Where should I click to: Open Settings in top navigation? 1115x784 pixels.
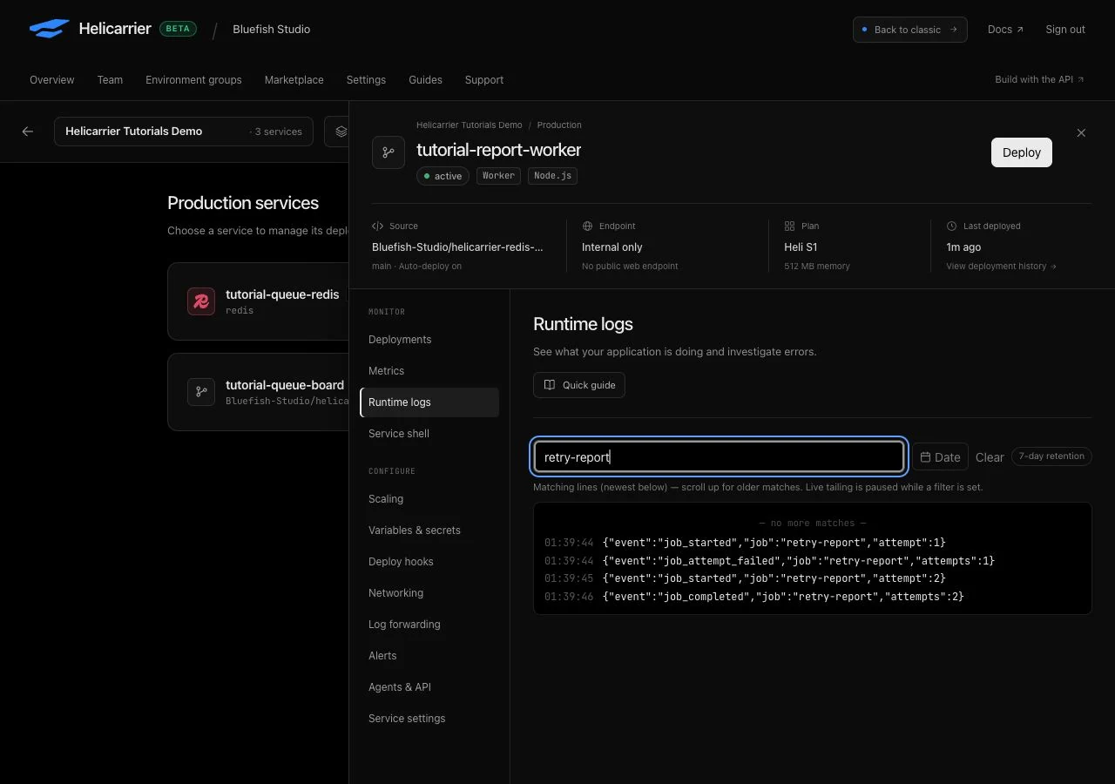tap(366, 80)
